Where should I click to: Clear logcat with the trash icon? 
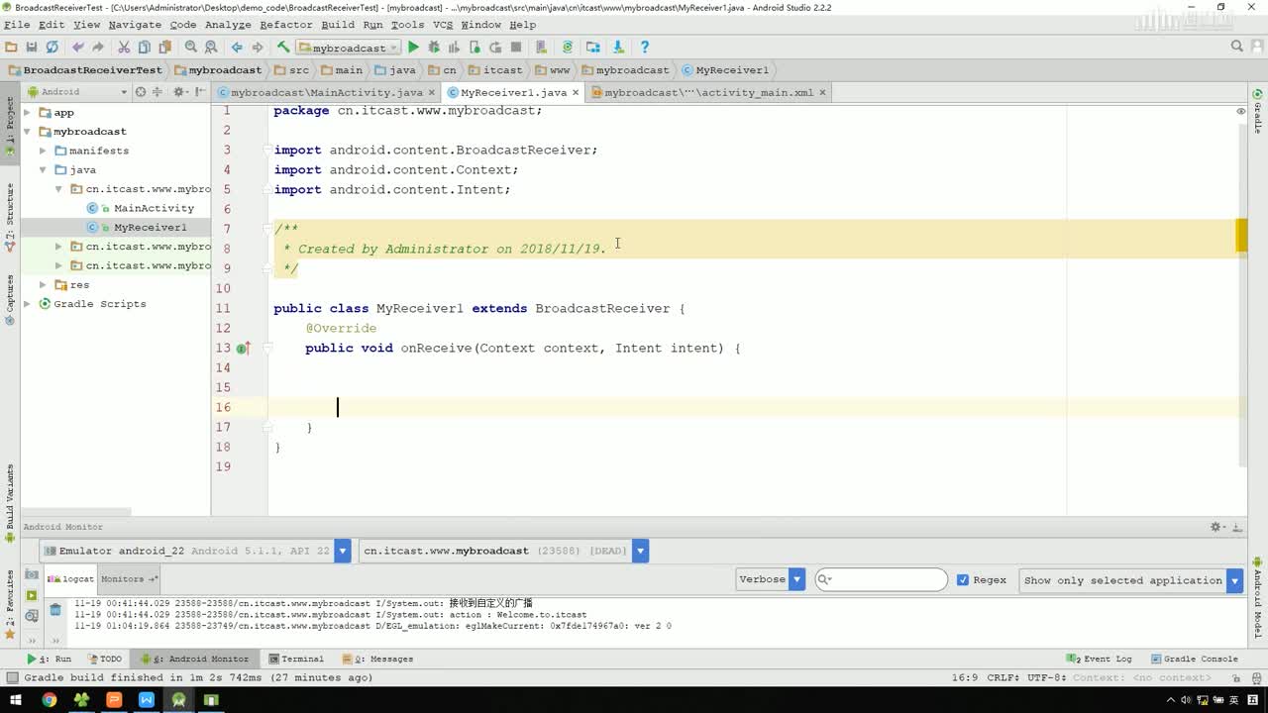pos(55,610)
